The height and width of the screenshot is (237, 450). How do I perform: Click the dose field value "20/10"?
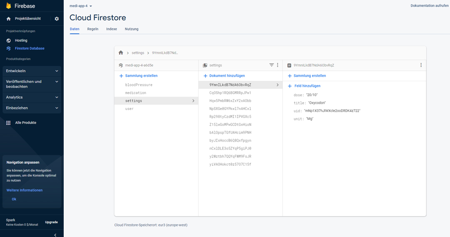312,95
